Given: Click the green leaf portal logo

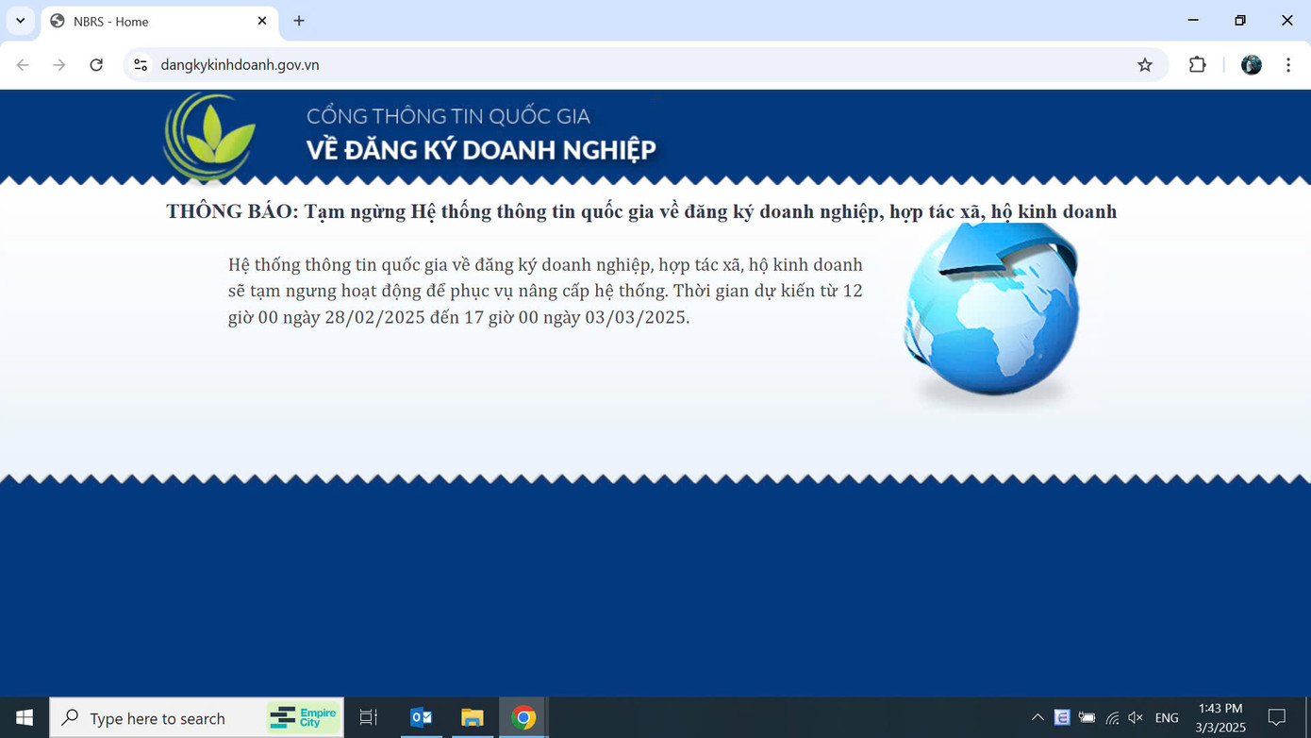Looking at the screenshot, I should [x=209, y=137].
